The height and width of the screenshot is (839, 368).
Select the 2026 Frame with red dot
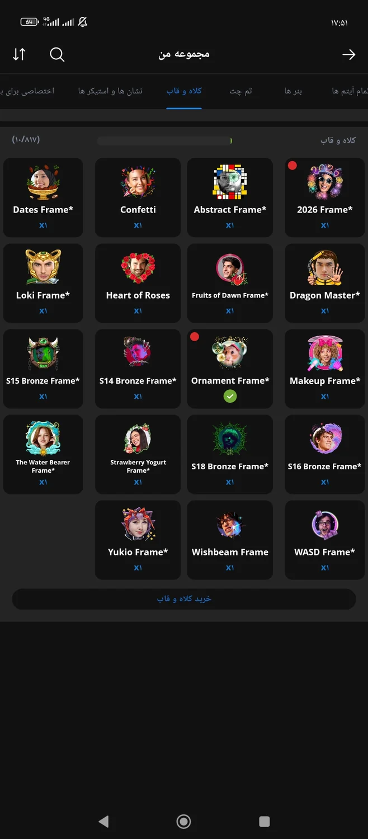(325, 197)
